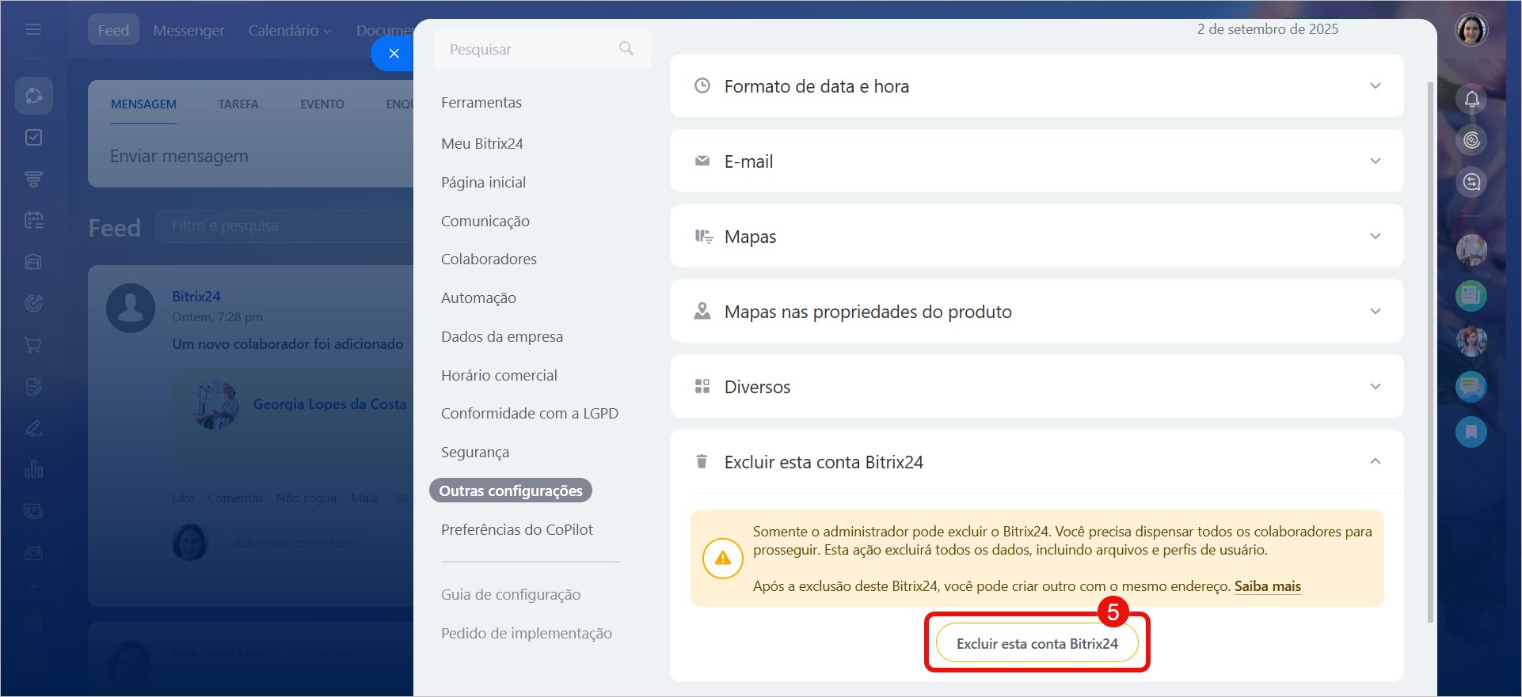
Task: Close the settings slider panel
Action: [394, 53]
